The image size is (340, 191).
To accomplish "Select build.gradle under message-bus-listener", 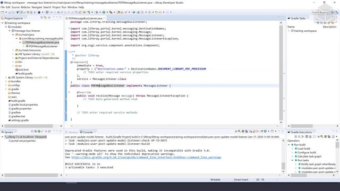I will click(x=25, y=74).
